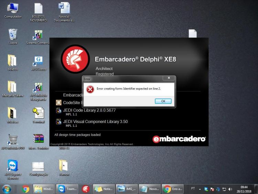Click the red error icon in the dialog
This screenshot has width=258, height=194.
click(90, 90)
